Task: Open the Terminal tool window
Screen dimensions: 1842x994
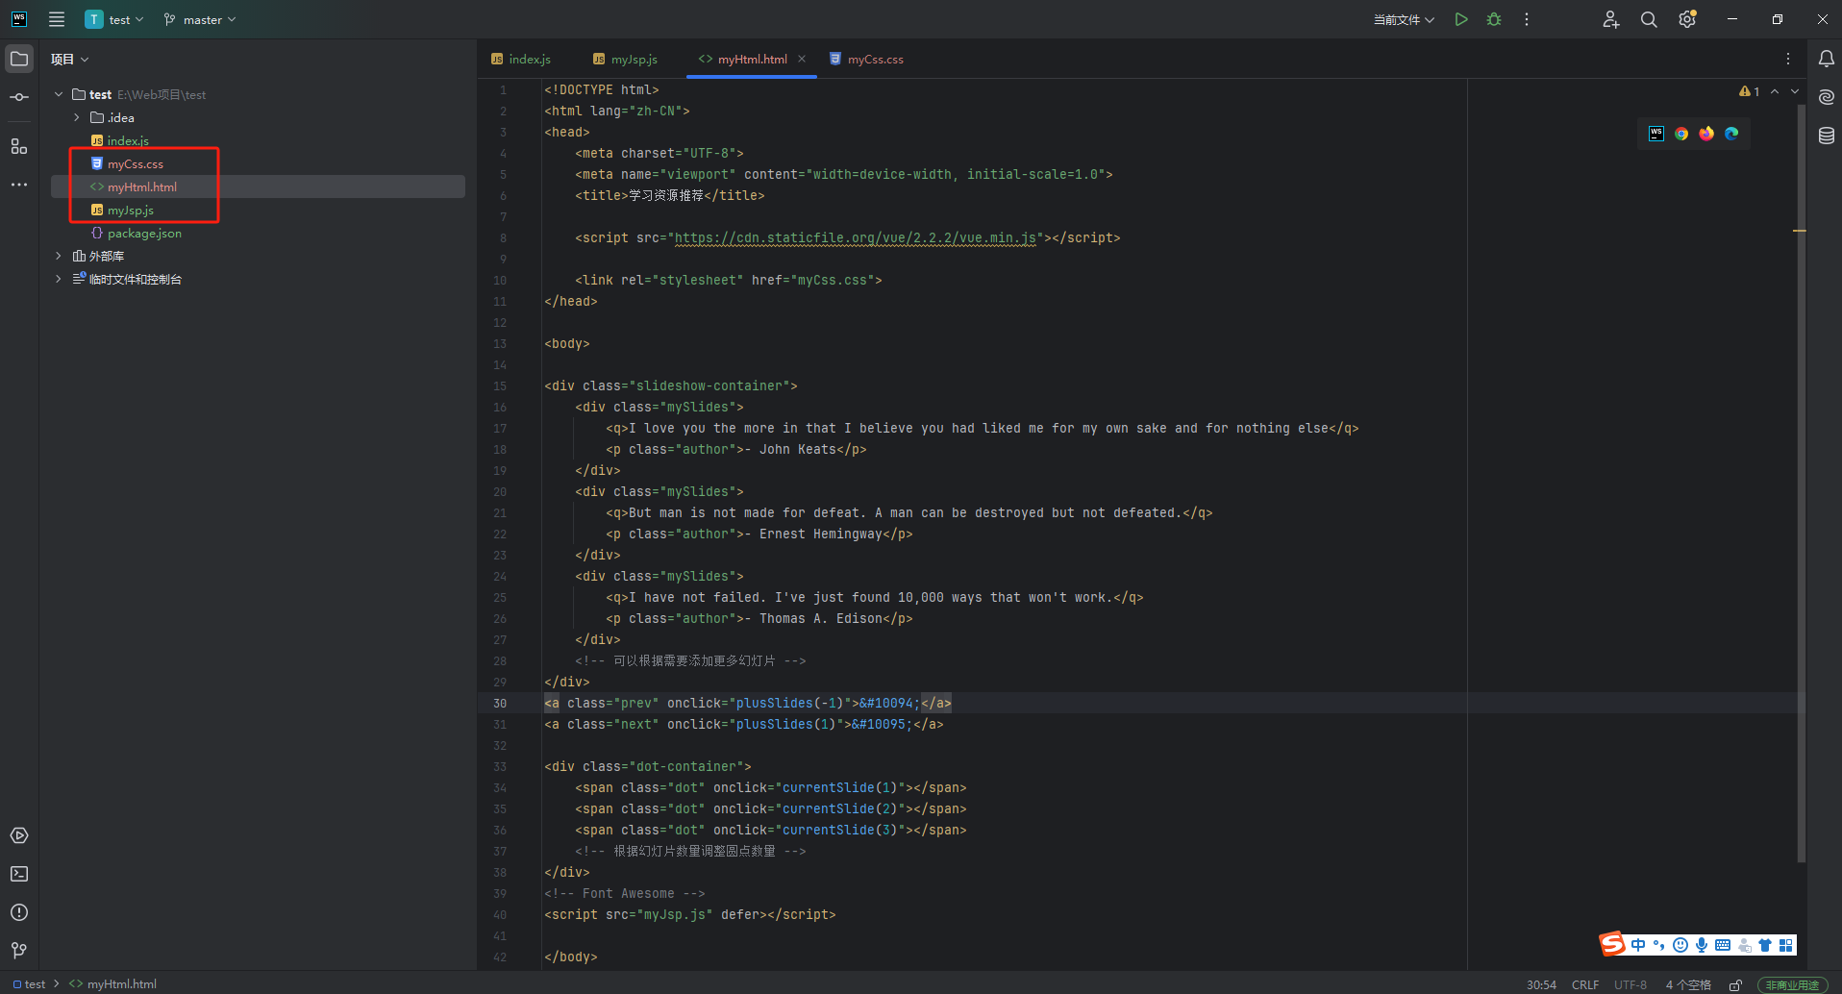Action: (19, 874)
